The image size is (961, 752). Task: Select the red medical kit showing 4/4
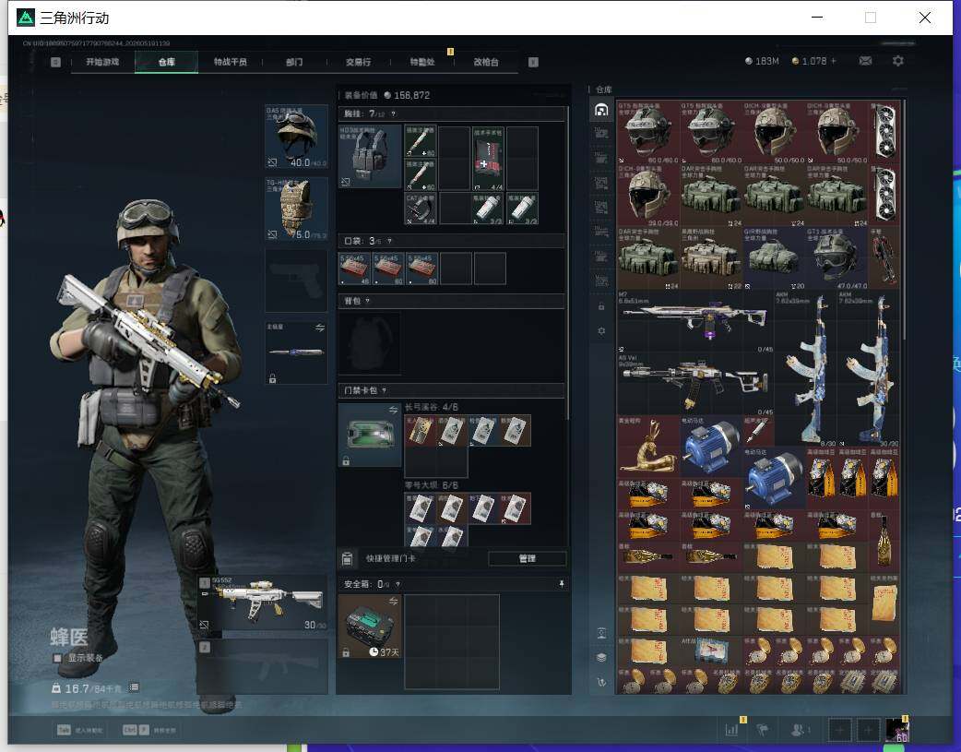pyautogui.click(x=488, y=159)
